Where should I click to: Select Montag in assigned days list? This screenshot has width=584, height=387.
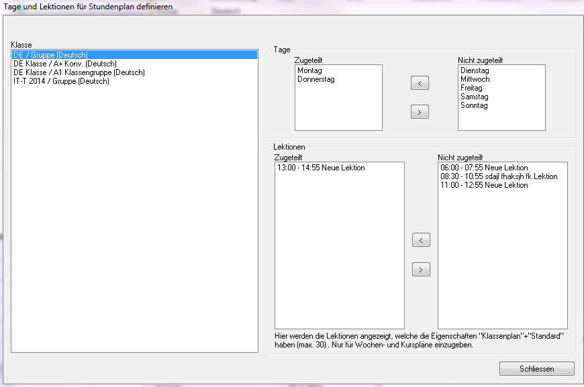pyautogui.click(x=310, y=70)
